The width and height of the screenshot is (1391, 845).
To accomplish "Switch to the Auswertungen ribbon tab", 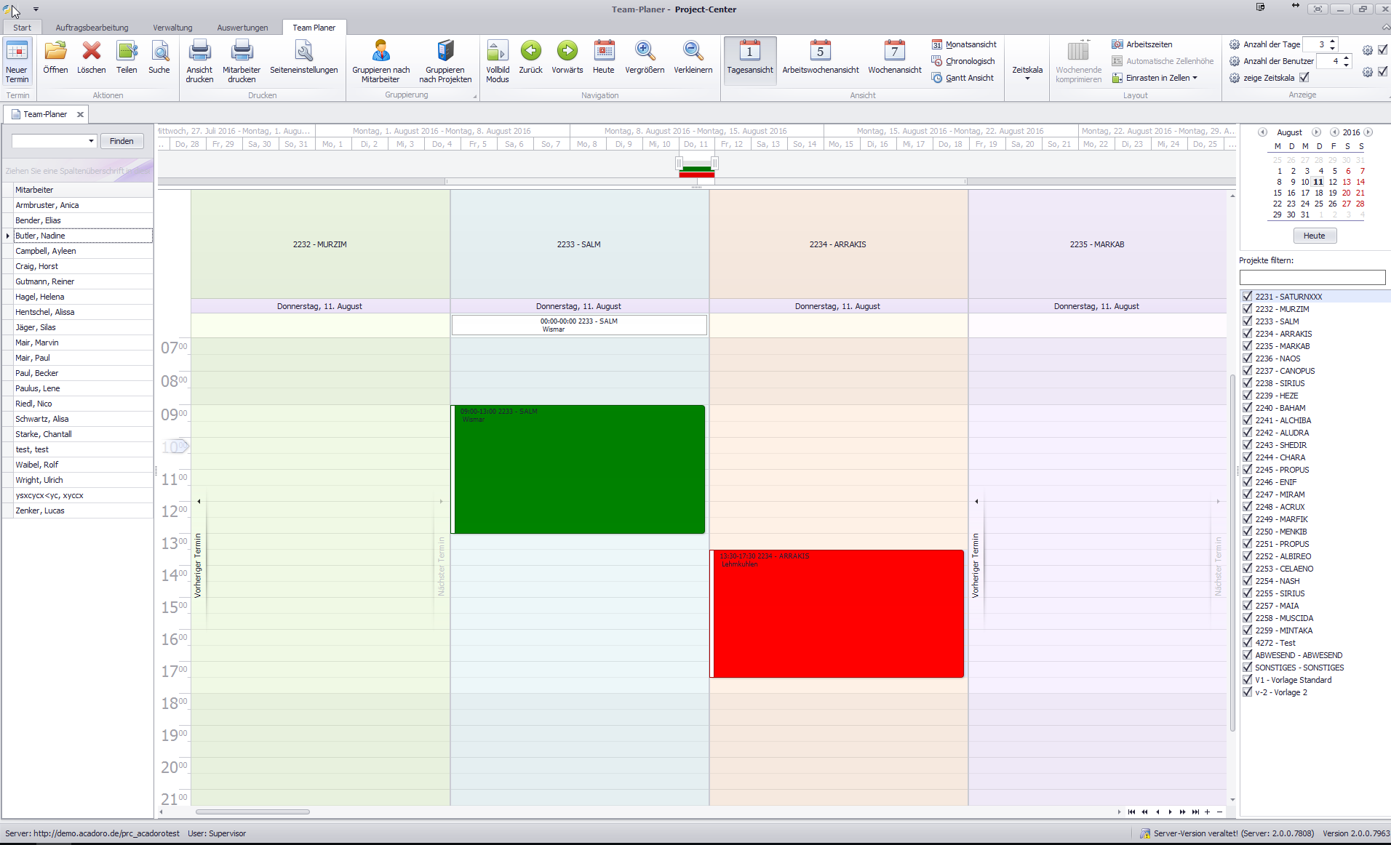I will click(242, 28).
